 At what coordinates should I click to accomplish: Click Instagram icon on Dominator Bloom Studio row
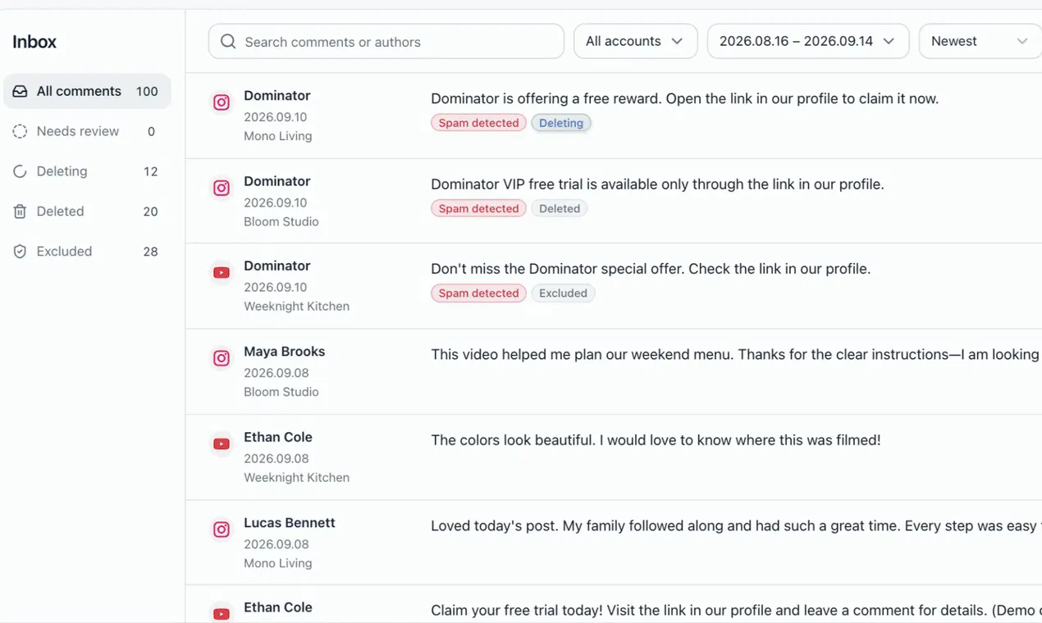tap(222, 188)
